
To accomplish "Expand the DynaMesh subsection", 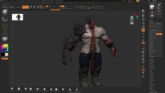I will (x=151, y=46).
